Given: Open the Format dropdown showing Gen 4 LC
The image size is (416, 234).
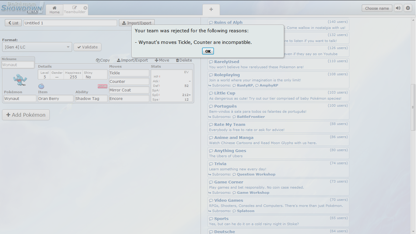Looking at the screenshot, I should (x=37, y=47).
